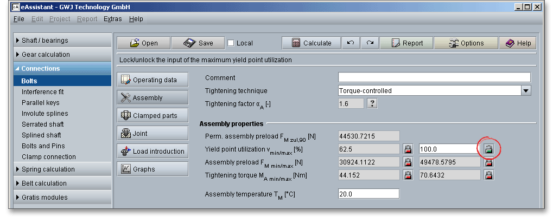Toggle the lock for maximum tightening torque
The height and width of the screenshot is (217, 553).
[488, 175]
